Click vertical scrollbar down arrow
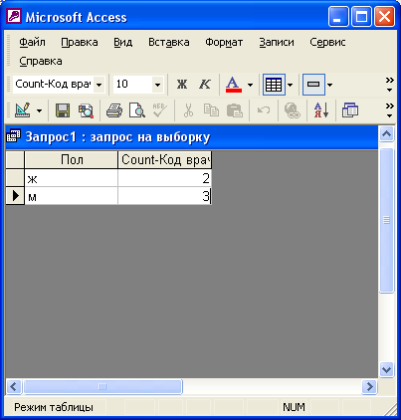This screenshot has height=420, width=401. click(386, 369)
